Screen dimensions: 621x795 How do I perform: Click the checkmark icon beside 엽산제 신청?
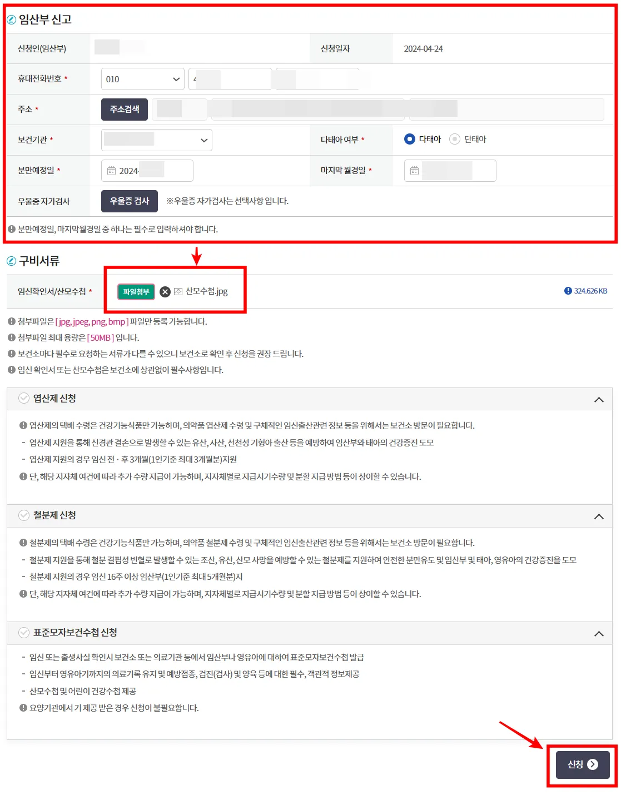[x=23, y=398]
